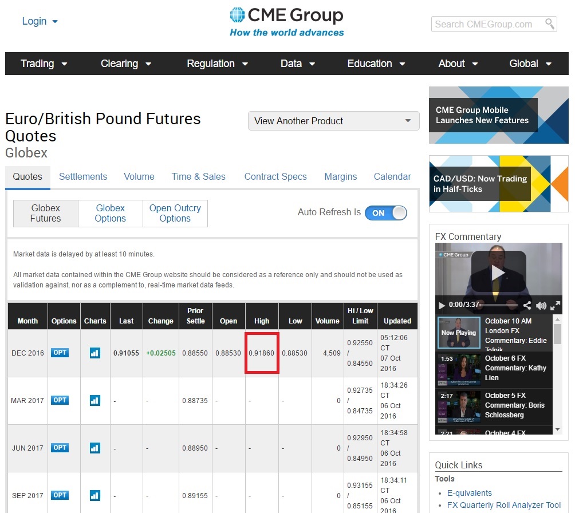Image resolution: width=575 pixels, height=513 pixels.
Task: Open chart for DEC 2016 contract
Action: point(95,353)
